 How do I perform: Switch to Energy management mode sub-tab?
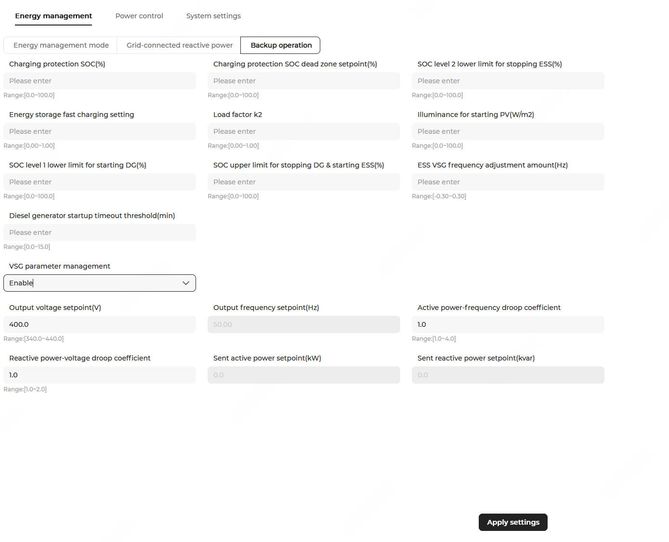pyautogui.click(x=61, y=45)
